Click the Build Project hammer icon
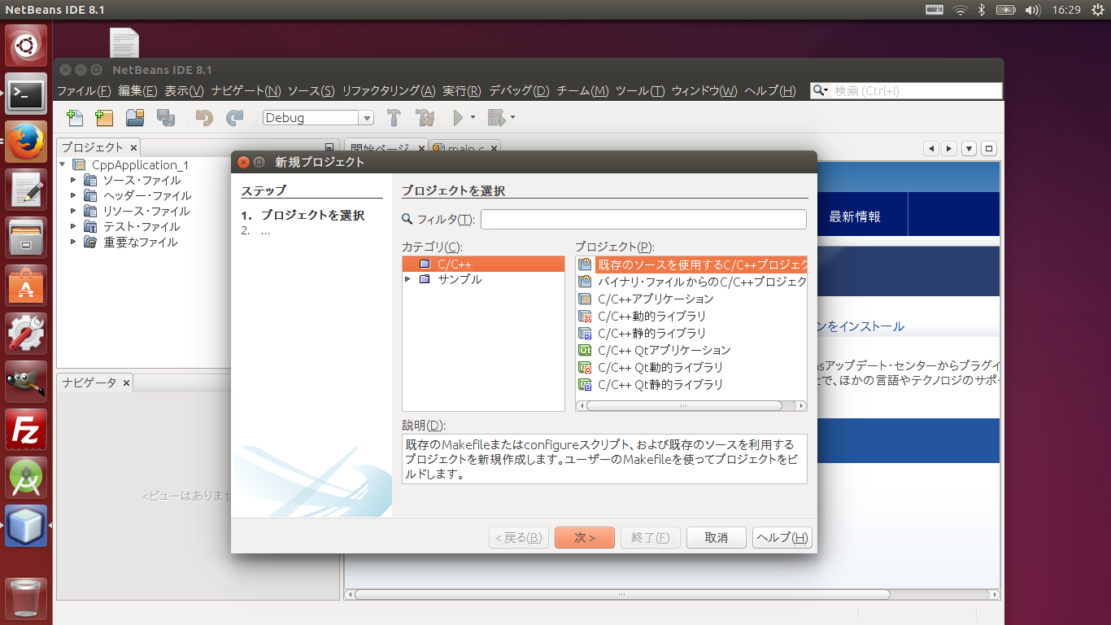The height and width of the screenshot is (625, 1111). (x=394, y=118)
